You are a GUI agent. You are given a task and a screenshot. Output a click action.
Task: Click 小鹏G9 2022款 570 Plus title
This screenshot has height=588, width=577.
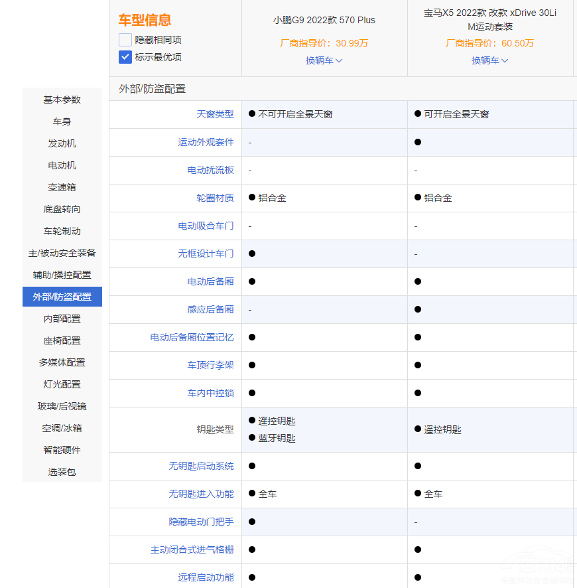(324, 20)
